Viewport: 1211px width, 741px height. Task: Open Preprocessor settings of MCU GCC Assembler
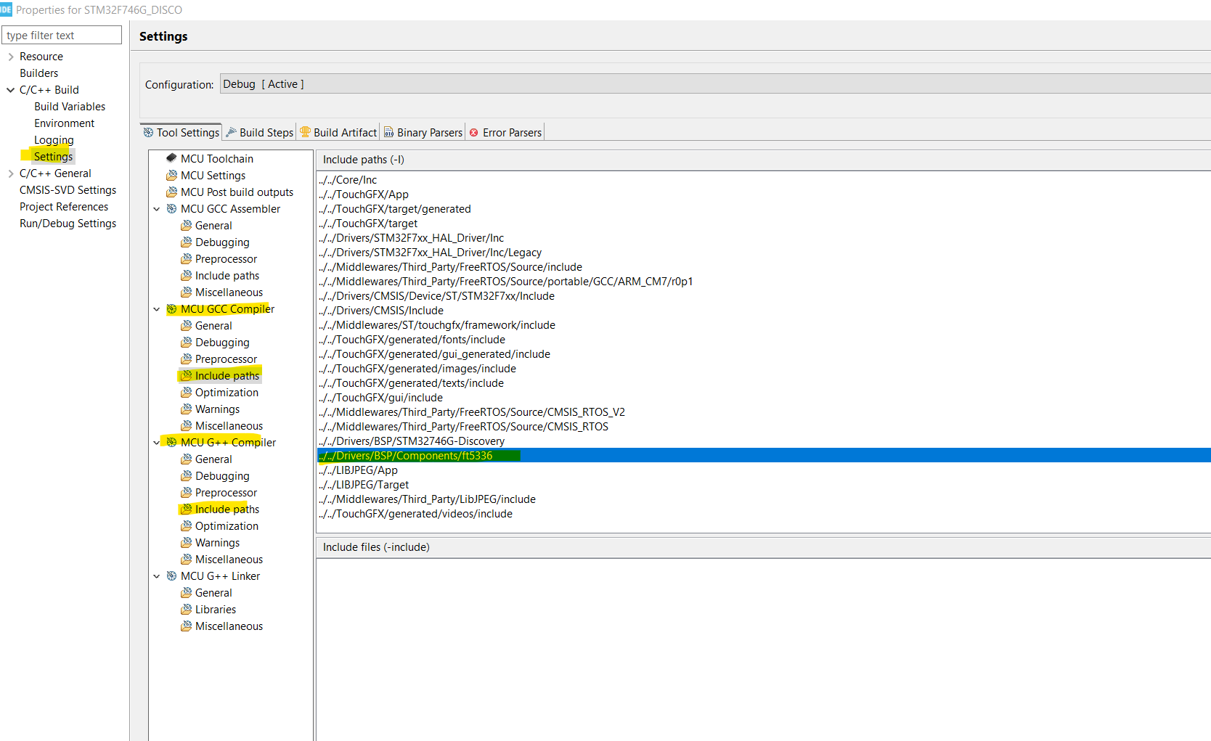[x=226, y=258]
